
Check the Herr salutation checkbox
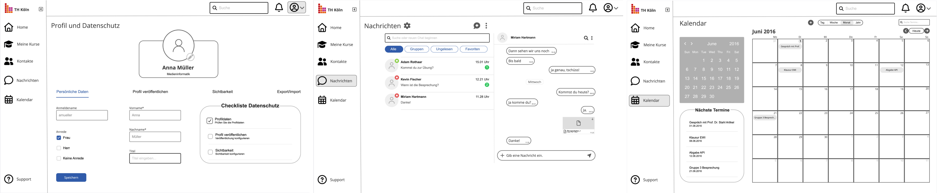[x=58, y=148]
